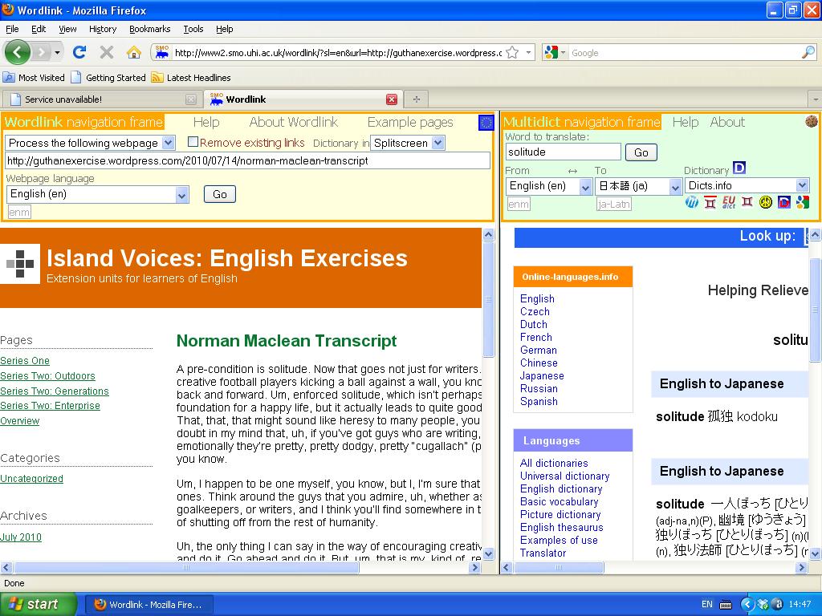Viewport: 822px width, 616px height.
Task: Click the blue D icon beside Dictionary
Action: click(739, 168)
